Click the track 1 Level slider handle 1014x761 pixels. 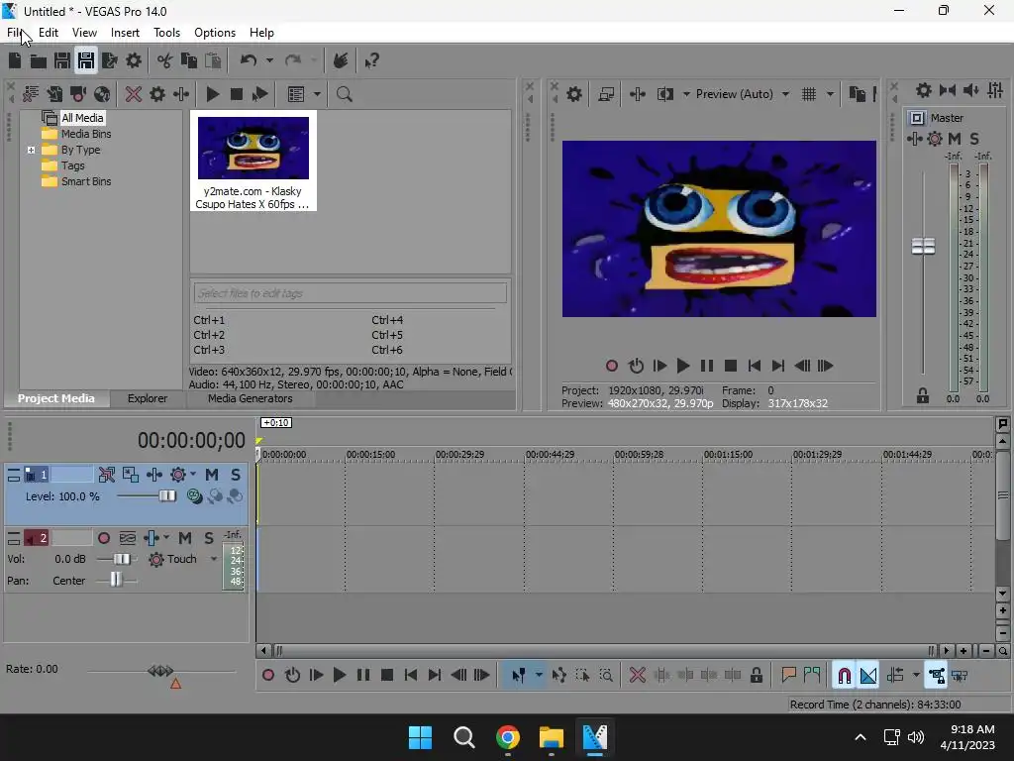click(x=167, y=495)
